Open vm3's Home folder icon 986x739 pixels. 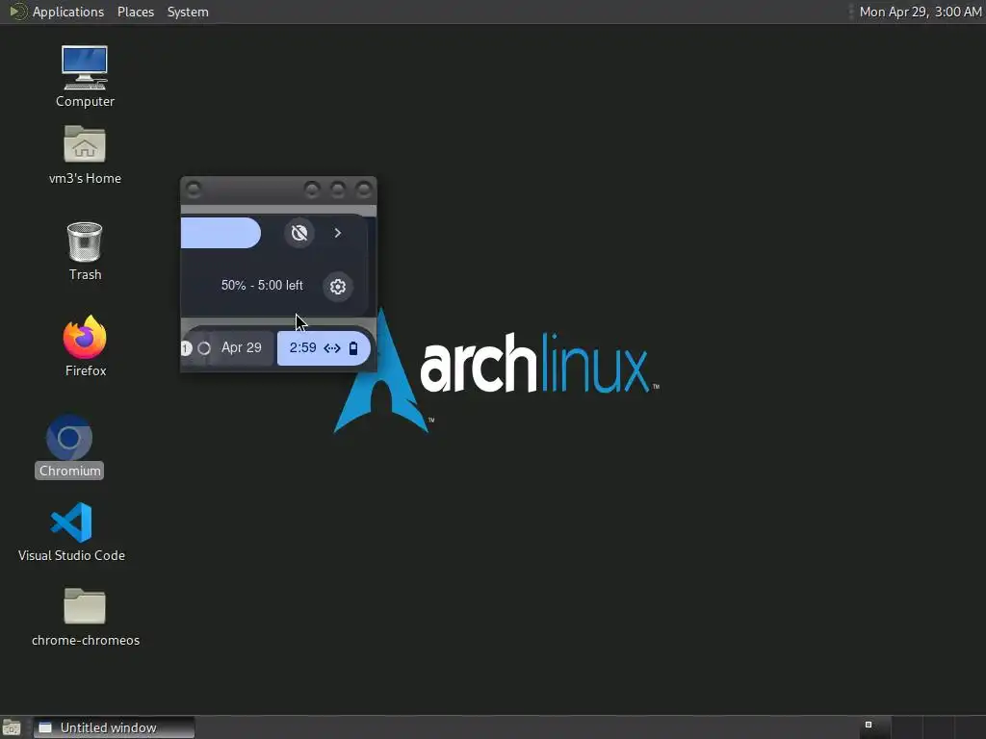(85, 155)
